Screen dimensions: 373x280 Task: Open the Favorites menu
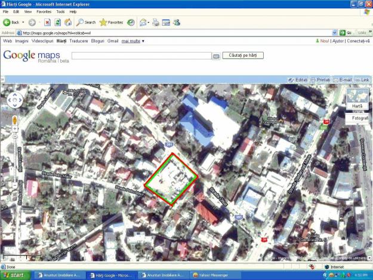pos(44,12)
